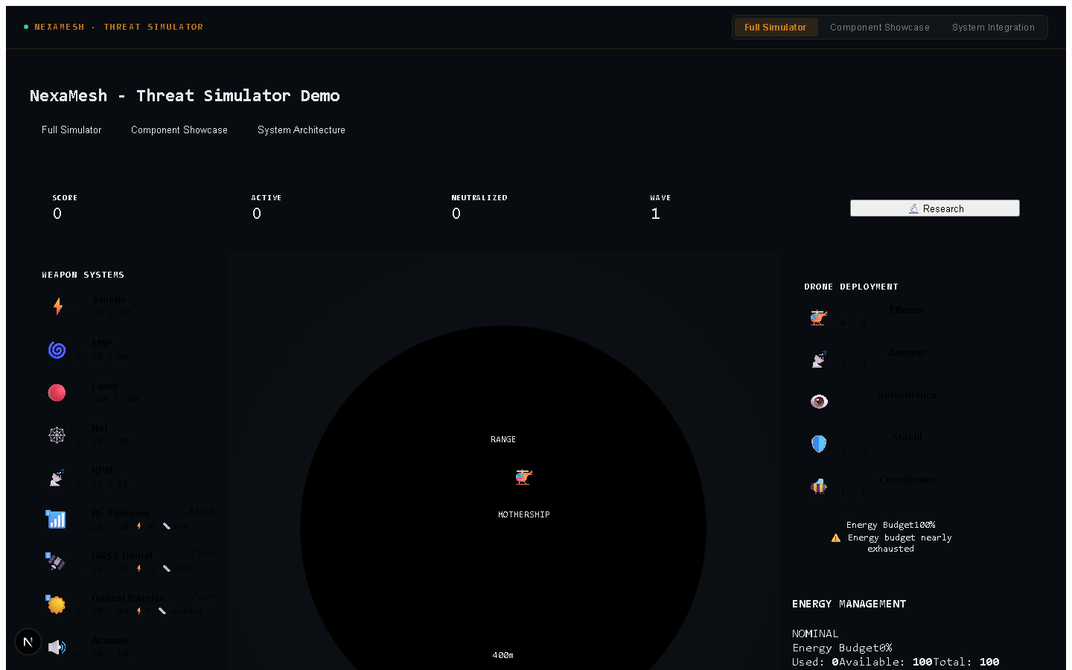
Task: Deploy Shield drone via shield icon
Action: [x=819, y=444]
